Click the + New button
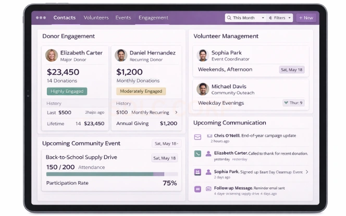 [x=306, y=18]
